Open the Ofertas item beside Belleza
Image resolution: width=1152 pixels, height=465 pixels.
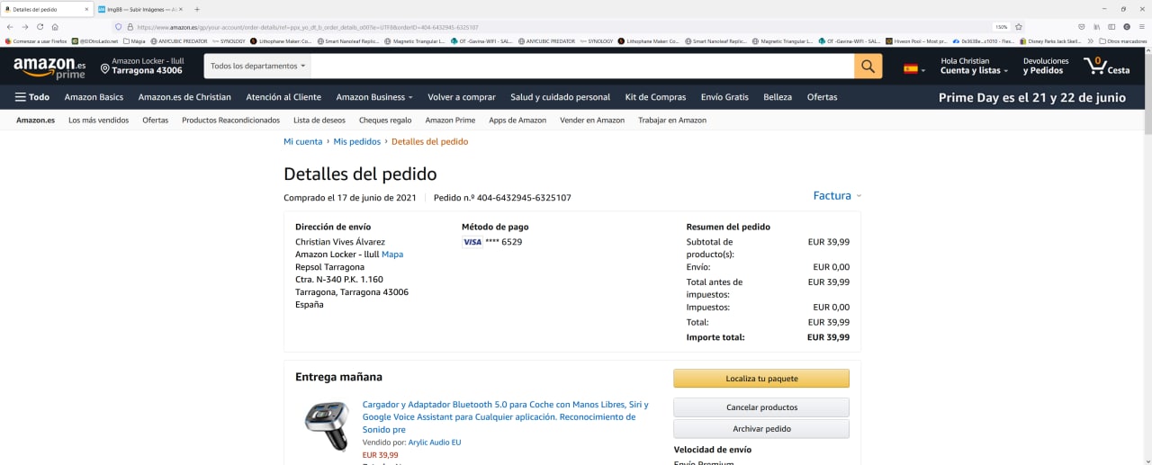coord(822,97)
